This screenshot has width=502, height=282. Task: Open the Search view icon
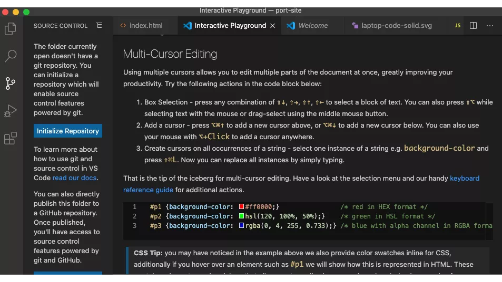(10, 56)
